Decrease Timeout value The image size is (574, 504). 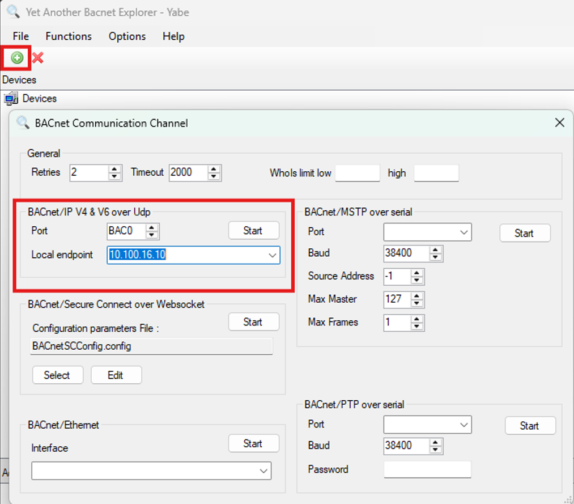click(x=214, y=176)
